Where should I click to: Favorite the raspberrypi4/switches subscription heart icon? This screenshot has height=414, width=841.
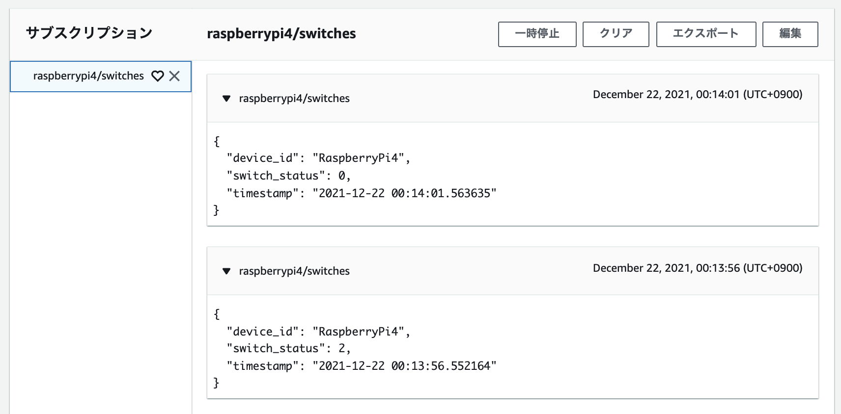[x=157, y=76]
